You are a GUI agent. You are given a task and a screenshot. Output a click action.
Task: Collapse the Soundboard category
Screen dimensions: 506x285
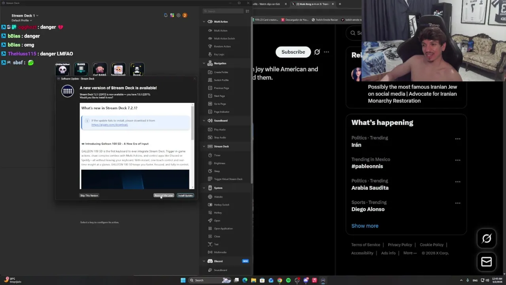coord(204,121)
